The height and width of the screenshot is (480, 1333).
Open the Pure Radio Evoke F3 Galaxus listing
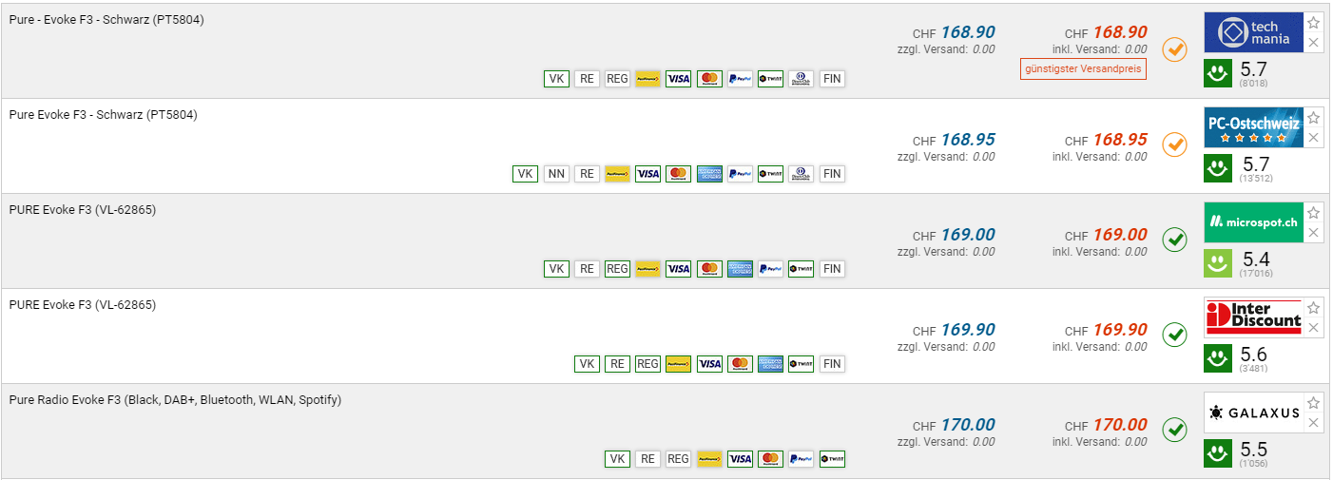click(175, 400)
